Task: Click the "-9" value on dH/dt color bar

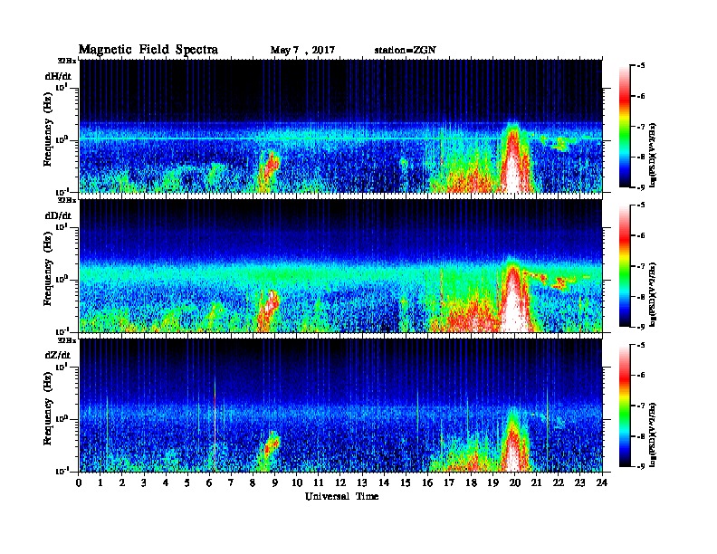Action: tap(641, 187)
